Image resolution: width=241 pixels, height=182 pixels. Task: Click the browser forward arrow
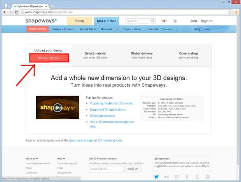[x=10, y=12]
